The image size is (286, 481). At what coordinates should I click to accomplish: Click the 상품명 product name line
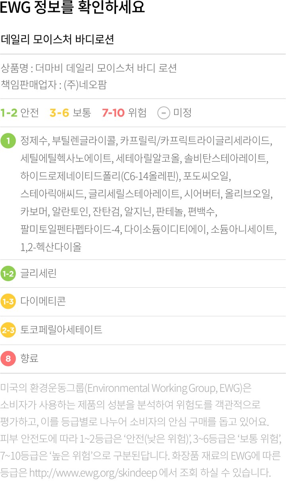click(89, 68)
